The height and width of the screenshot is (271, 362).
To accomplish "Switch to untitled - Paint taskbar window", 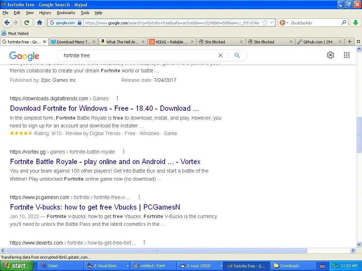I will [x=153, y=266].
